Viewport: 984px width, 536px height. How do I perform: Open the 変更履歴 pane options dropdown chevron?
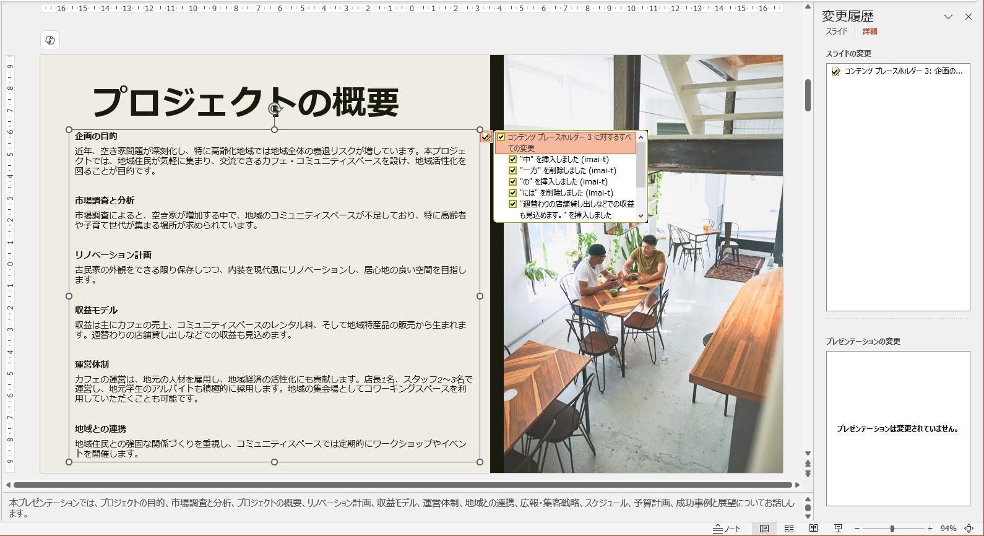[948, 17]
